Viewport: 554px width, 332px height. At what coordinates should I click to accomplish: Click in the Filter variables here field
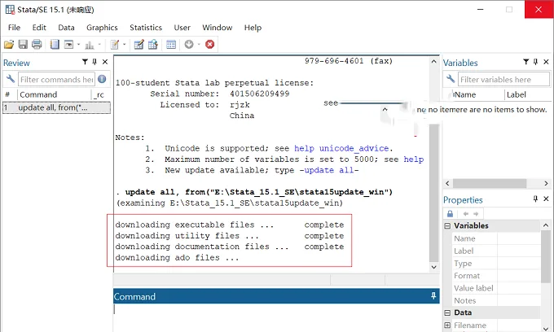[503, 80]
